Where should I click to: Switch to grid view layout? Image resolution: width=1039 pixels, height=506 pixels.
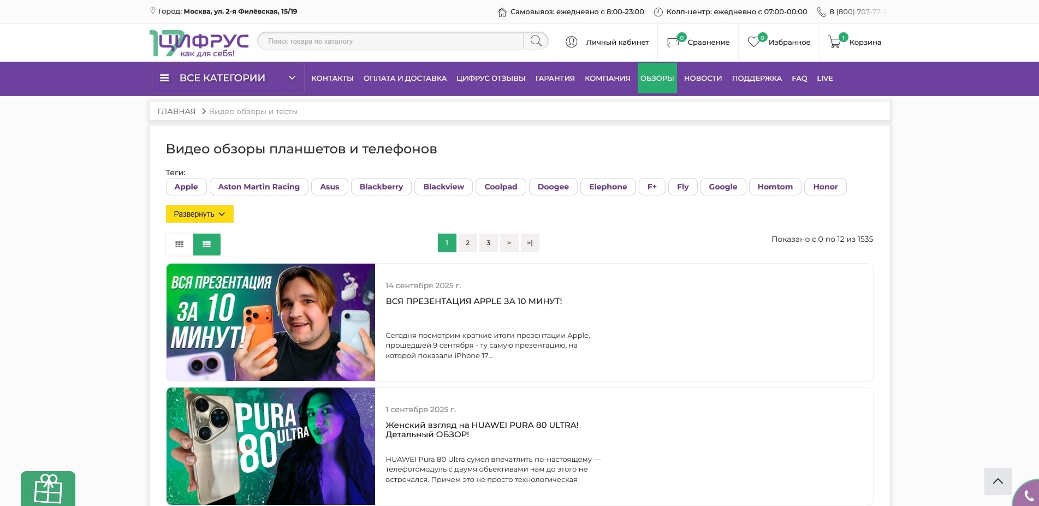(179, 245)
